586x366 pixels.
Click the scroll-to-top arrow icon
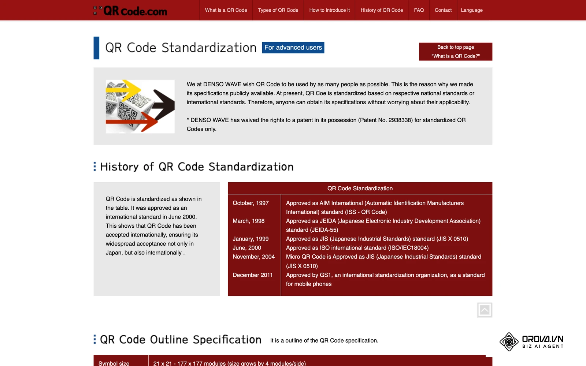(x=485, y=310)
